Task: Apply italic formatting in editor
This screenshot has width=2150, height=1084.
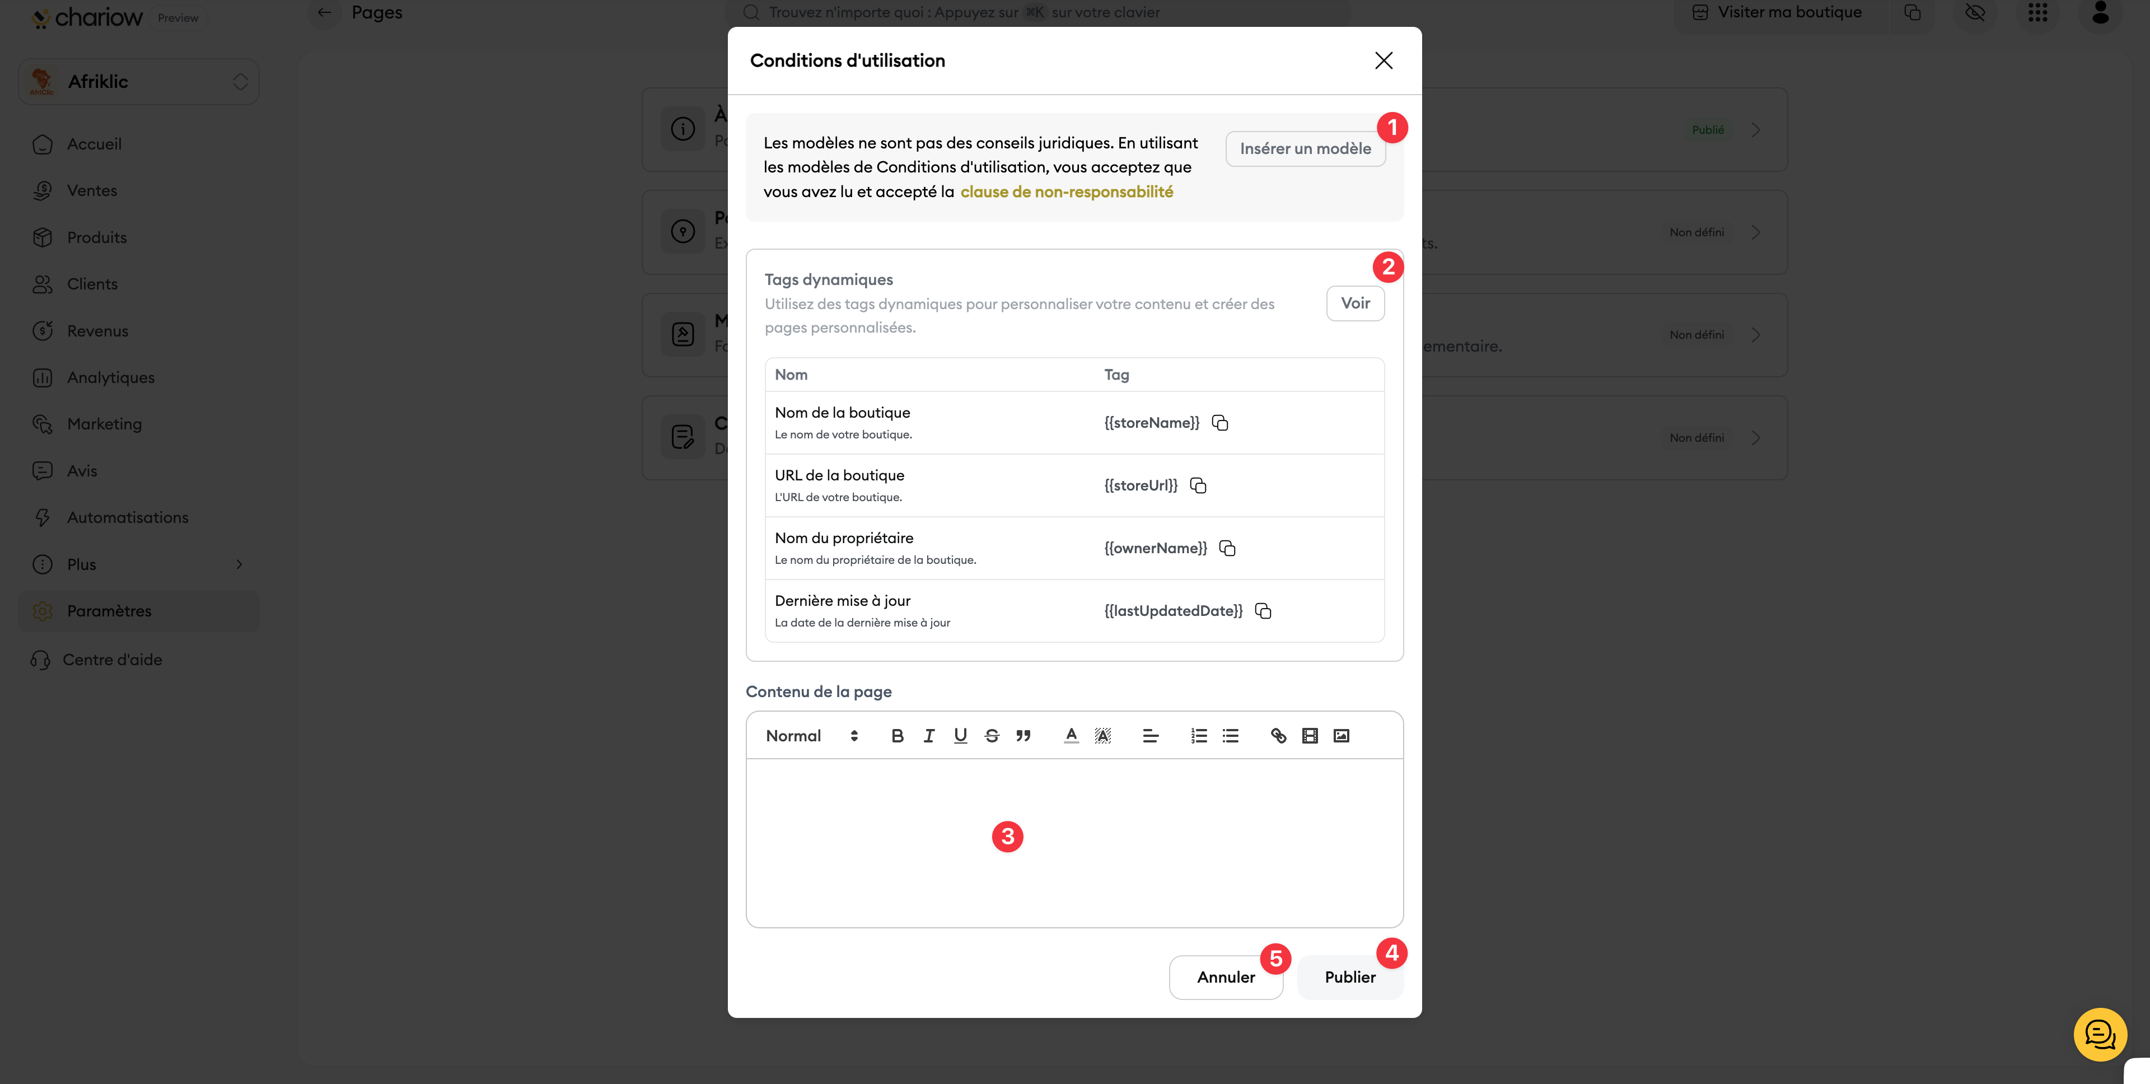Action: (x=929, y=735)
